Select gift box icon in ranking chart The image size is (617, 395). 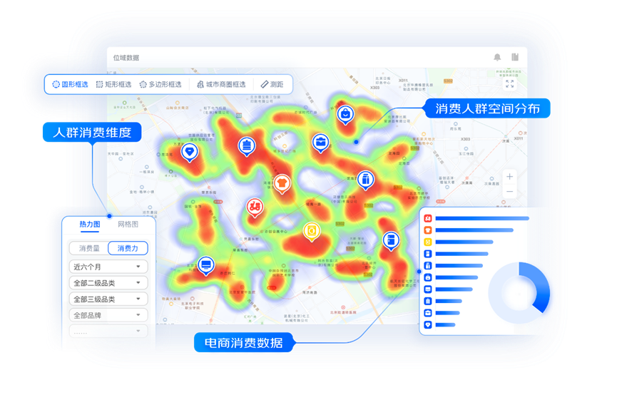point(428,265)
